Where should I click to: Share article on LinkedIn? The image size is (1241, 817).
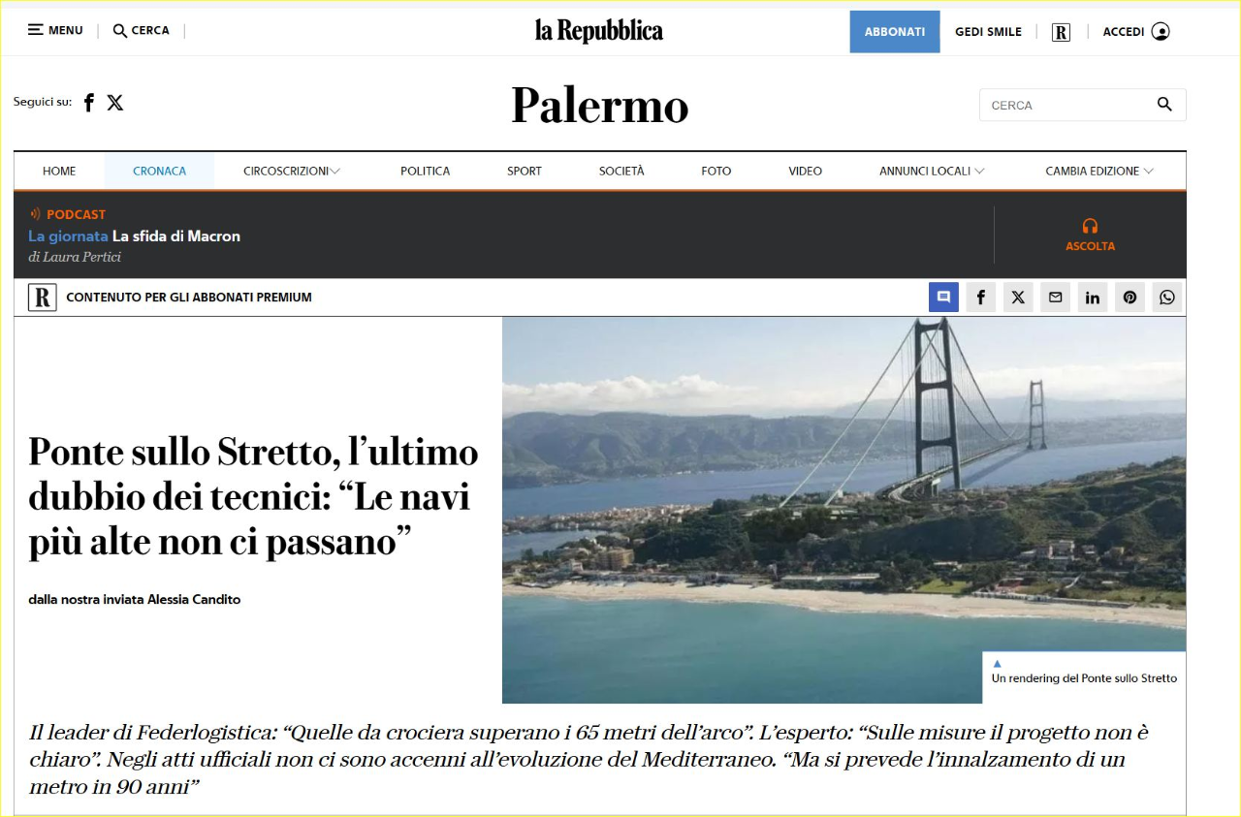coord(1093,298)
